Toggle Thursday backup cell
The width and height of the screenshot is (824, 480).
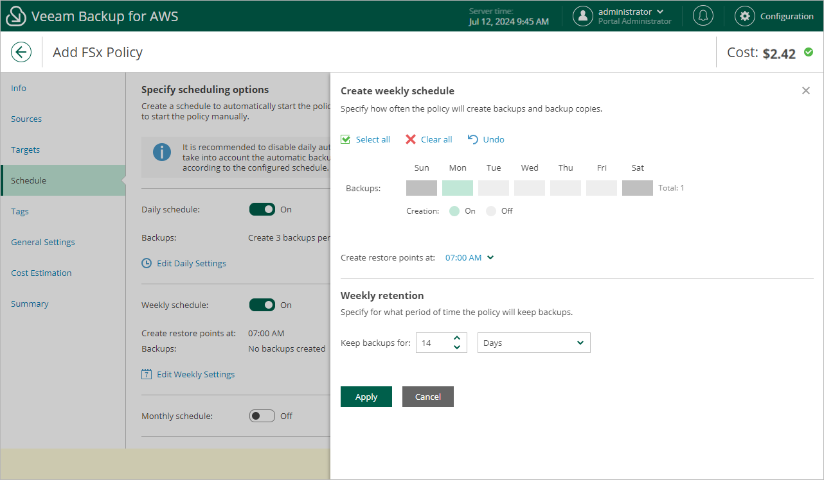[566, 188]
